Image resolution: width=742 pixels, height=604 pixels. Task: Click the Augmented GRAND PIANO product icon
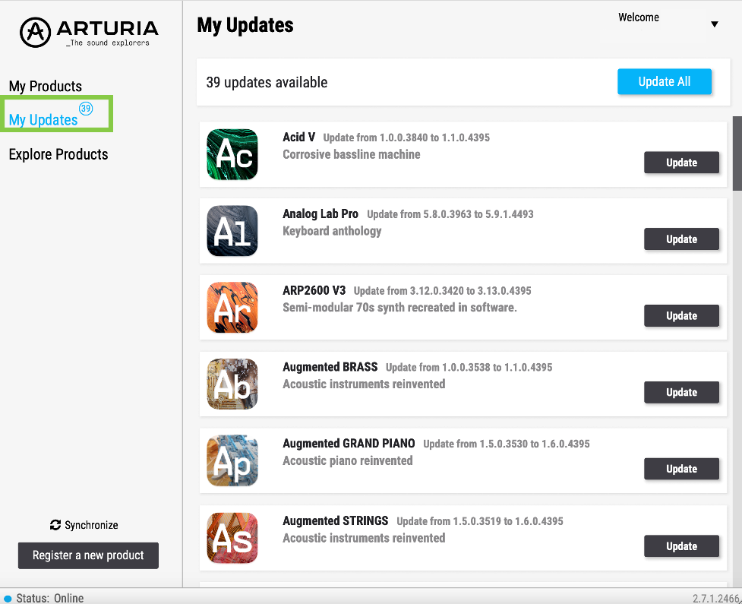pos(232,460)
